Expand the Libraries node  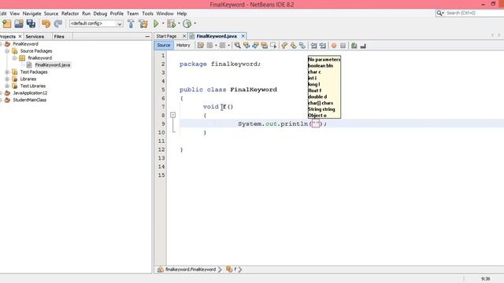pyautogui.click(x=7, y=79)
